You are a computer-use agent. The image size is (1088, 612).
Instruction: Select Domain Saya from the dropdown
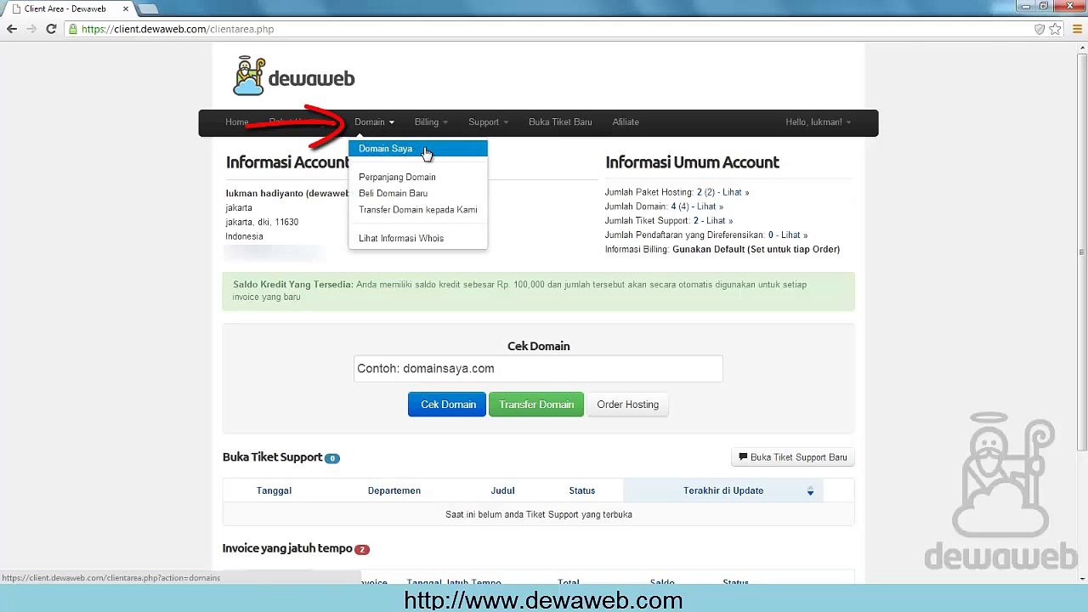418,149
